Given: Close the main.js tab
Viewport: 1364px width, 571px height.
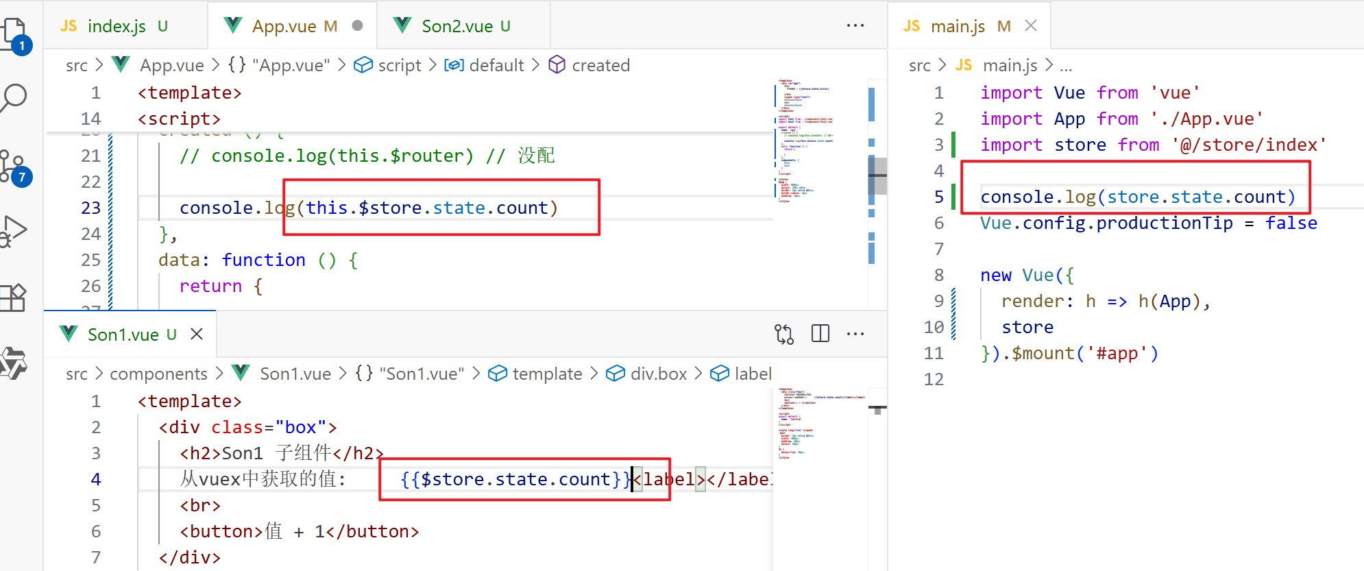Looking at the screenshot, I should 1031,26.
